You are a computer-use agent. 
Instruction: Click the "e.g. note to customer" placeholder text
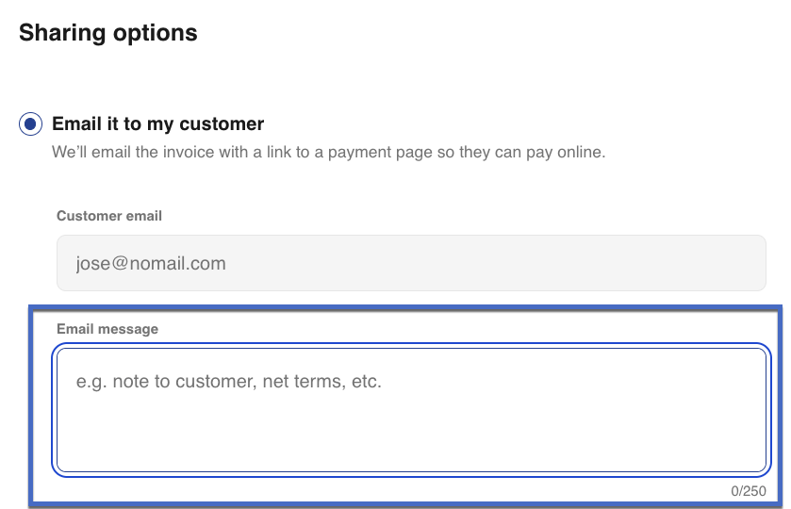(228, 382)
